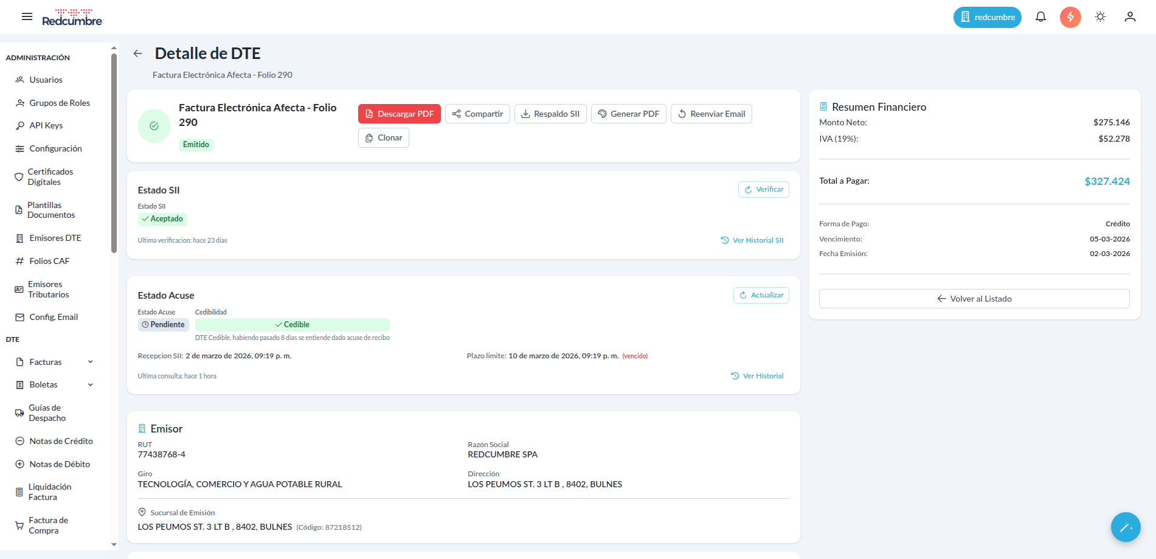Click the Compartir button
The width and height of the screenshot is (1156, 559).
(477, 114)
